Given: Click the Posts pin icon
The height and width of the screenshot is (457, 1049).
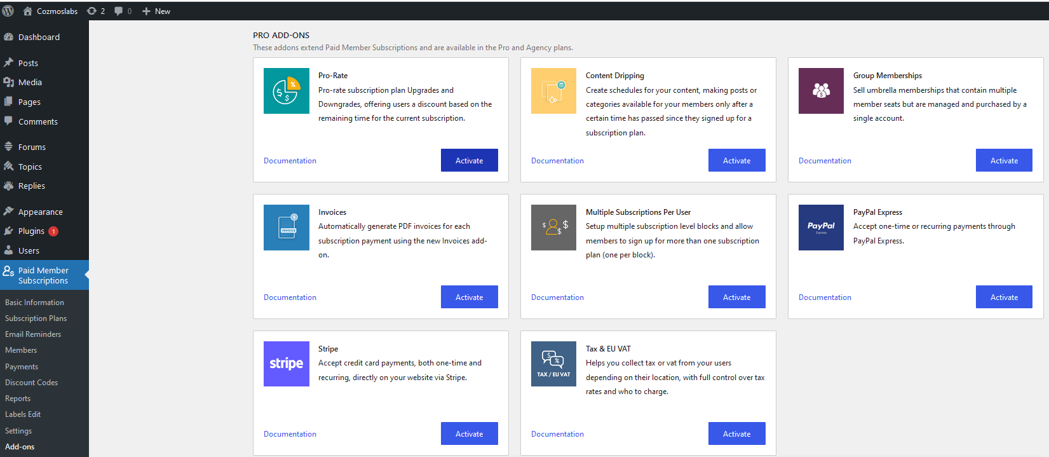Looking at the screenshot, I should (x=8, y=63).
